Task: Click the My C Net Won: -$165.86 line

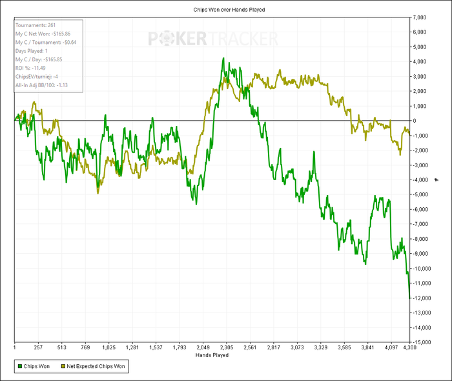Action: (x=43, y=34)
